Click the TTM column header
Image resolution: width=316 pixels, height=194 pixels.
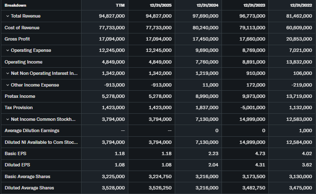coord(120,5)
